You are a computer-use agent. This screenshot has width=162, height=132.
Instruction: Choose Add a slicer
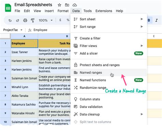point(109,53)
